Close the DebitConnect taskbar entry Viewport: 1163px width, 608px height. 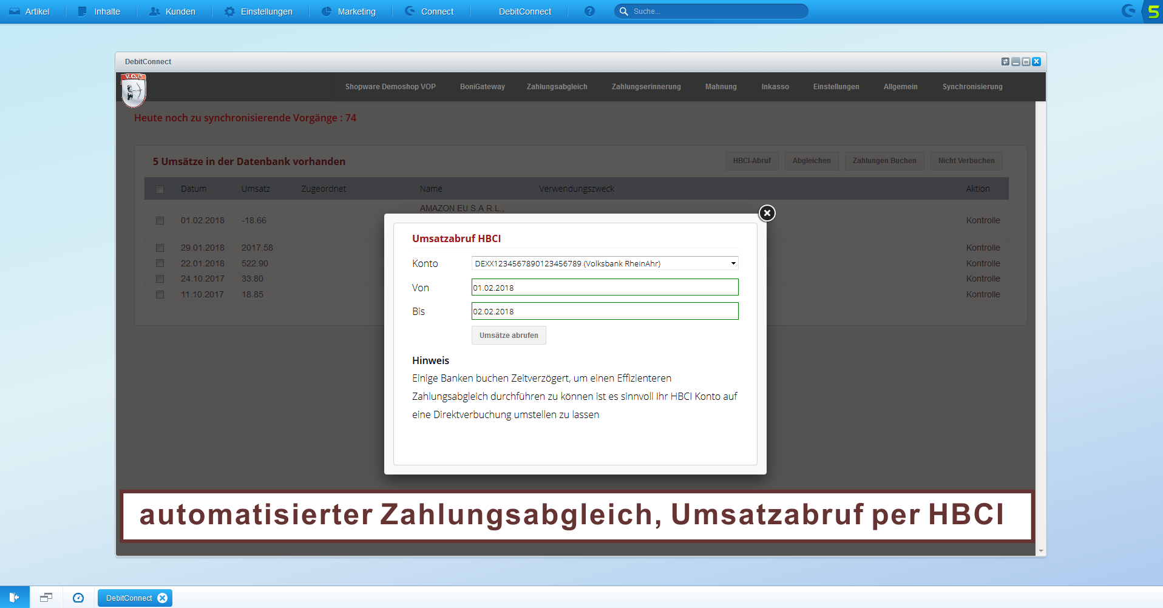(x=162, y=598)
